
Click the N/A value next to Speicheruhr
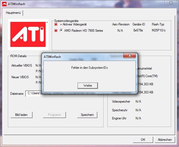point(138,110)
